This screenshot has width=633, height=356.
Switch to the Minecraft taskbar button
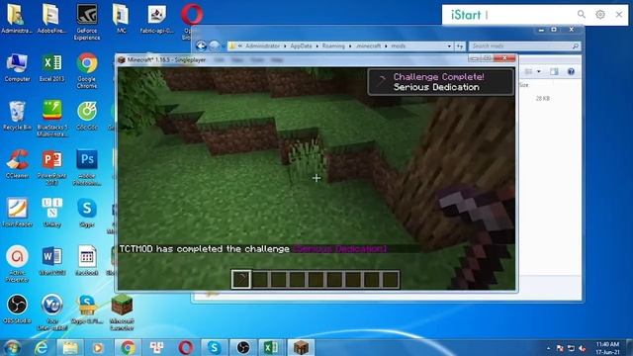point(301,347)
